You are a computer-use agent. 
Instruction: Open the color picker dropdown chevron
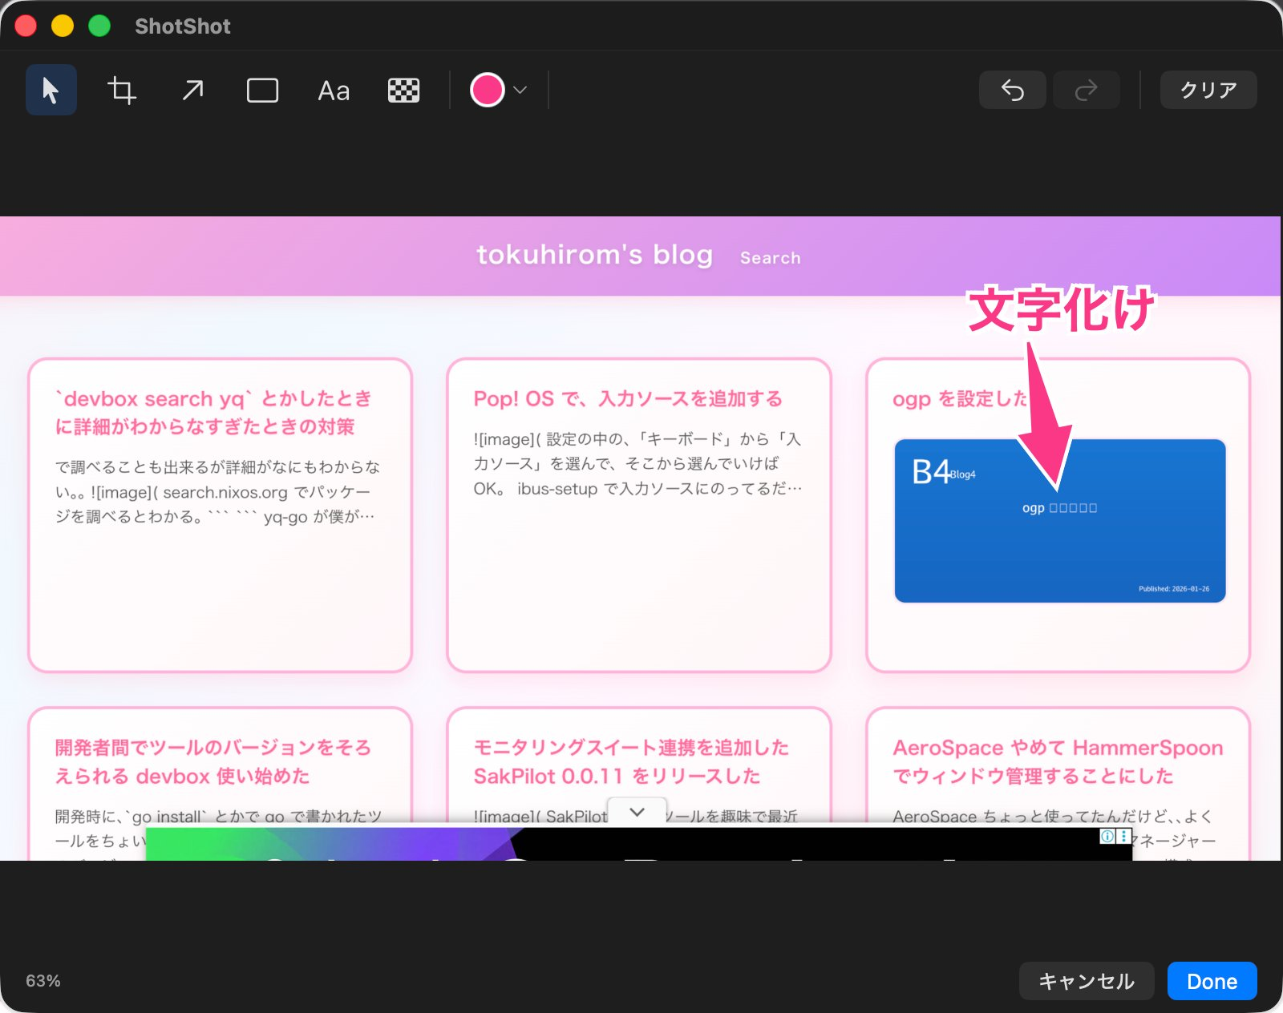click(520, 90)
